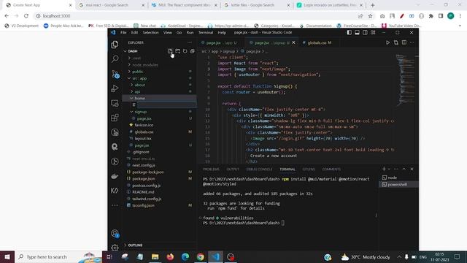
Task: Toggle secondary side bar layout icon
Action: click(365, 32)
